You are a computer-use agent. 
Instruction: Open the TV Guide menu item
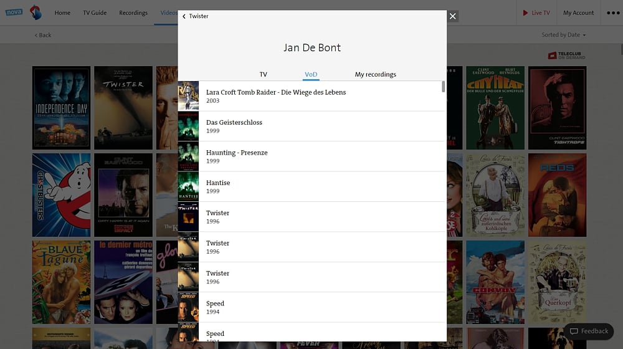(x=95, y=12)
